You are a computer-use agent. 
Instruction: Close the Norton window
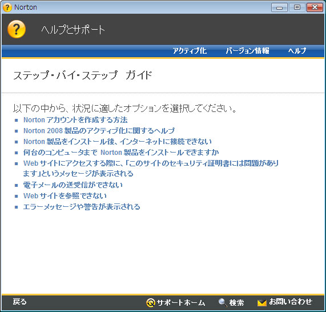pyautogui.click(x=315, y=7)
